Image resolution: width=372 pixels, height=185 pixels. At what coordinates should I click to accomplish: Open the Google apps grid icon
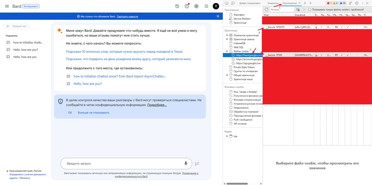tap(206, 6)
